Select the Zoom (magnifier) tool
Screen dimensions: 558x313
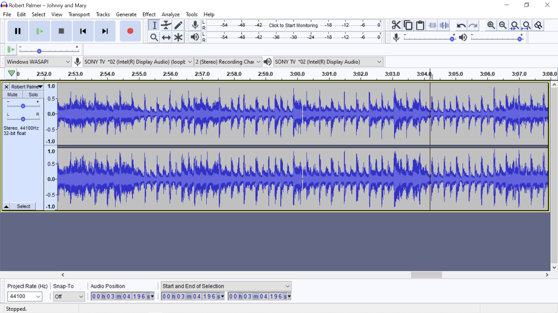[x=154, y=37]
